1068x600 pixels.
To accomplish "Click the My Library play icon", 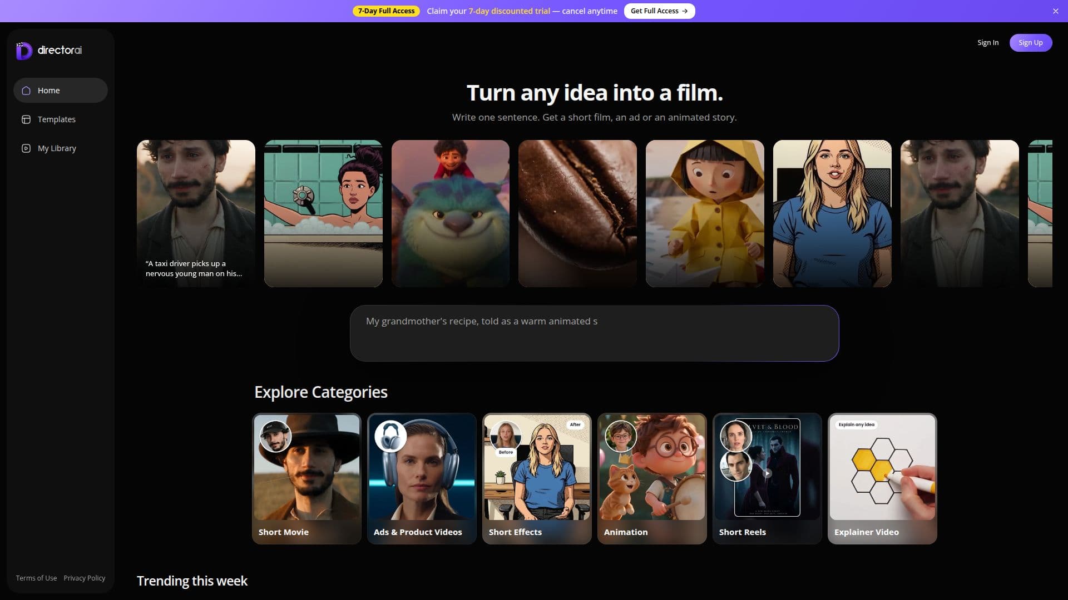I will point(26,148).
